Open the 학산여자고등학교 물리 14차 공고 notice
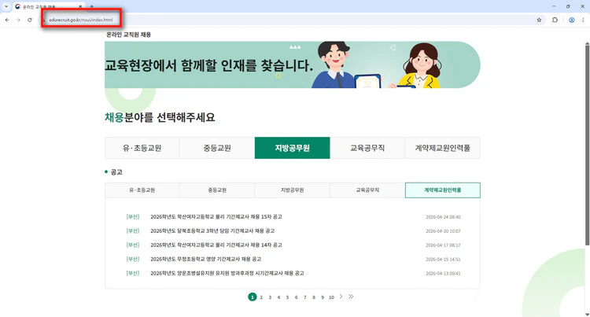 [216, 245]
